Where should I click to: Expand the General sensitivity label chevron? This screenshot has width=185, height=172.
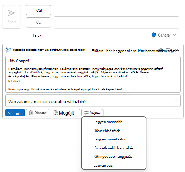[x=174, y=35]
